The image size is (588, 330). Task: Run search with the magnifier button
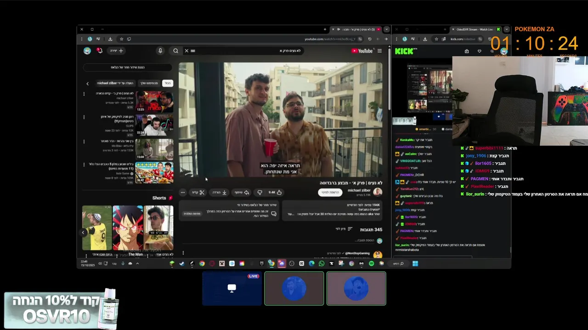175,51
